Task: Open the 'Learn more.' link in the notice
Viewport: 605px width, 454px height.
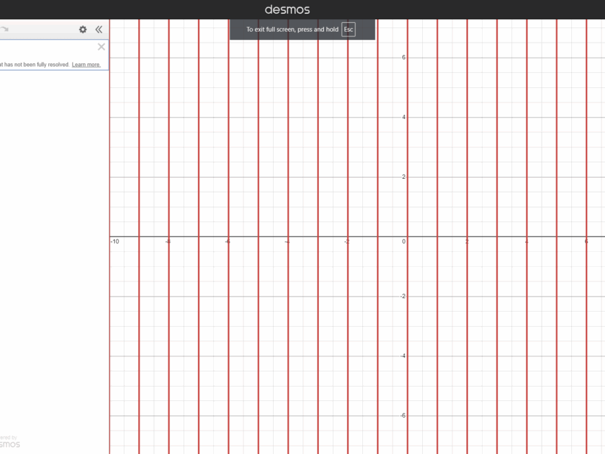Action: pos(85,65)
